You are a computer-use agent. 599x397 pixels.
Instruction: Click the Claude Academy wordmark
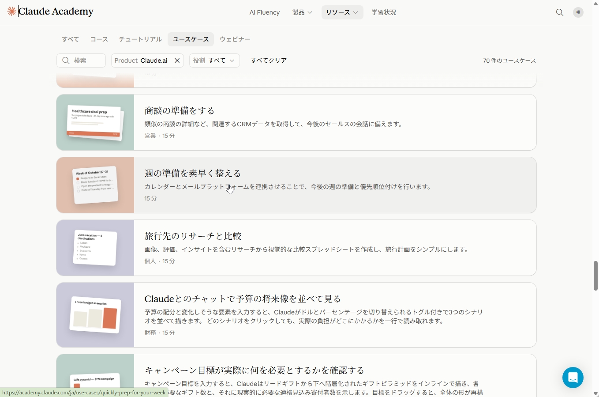pyautogui.click(x=56, y=11)
